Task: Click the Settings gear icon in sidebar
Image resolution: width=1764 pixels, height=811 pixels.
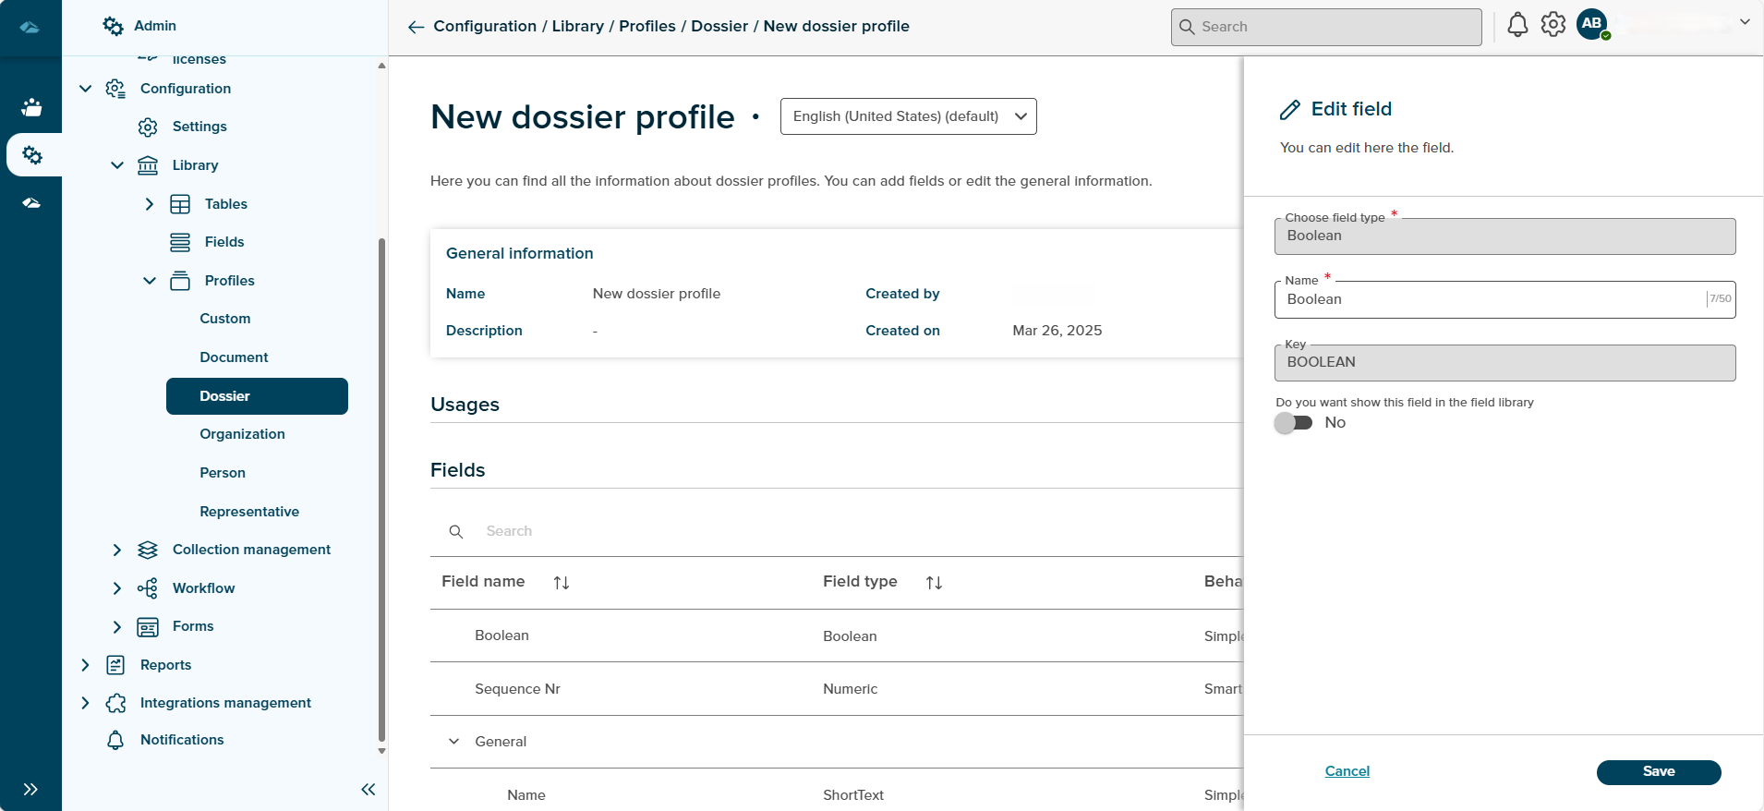Action: 148,127
